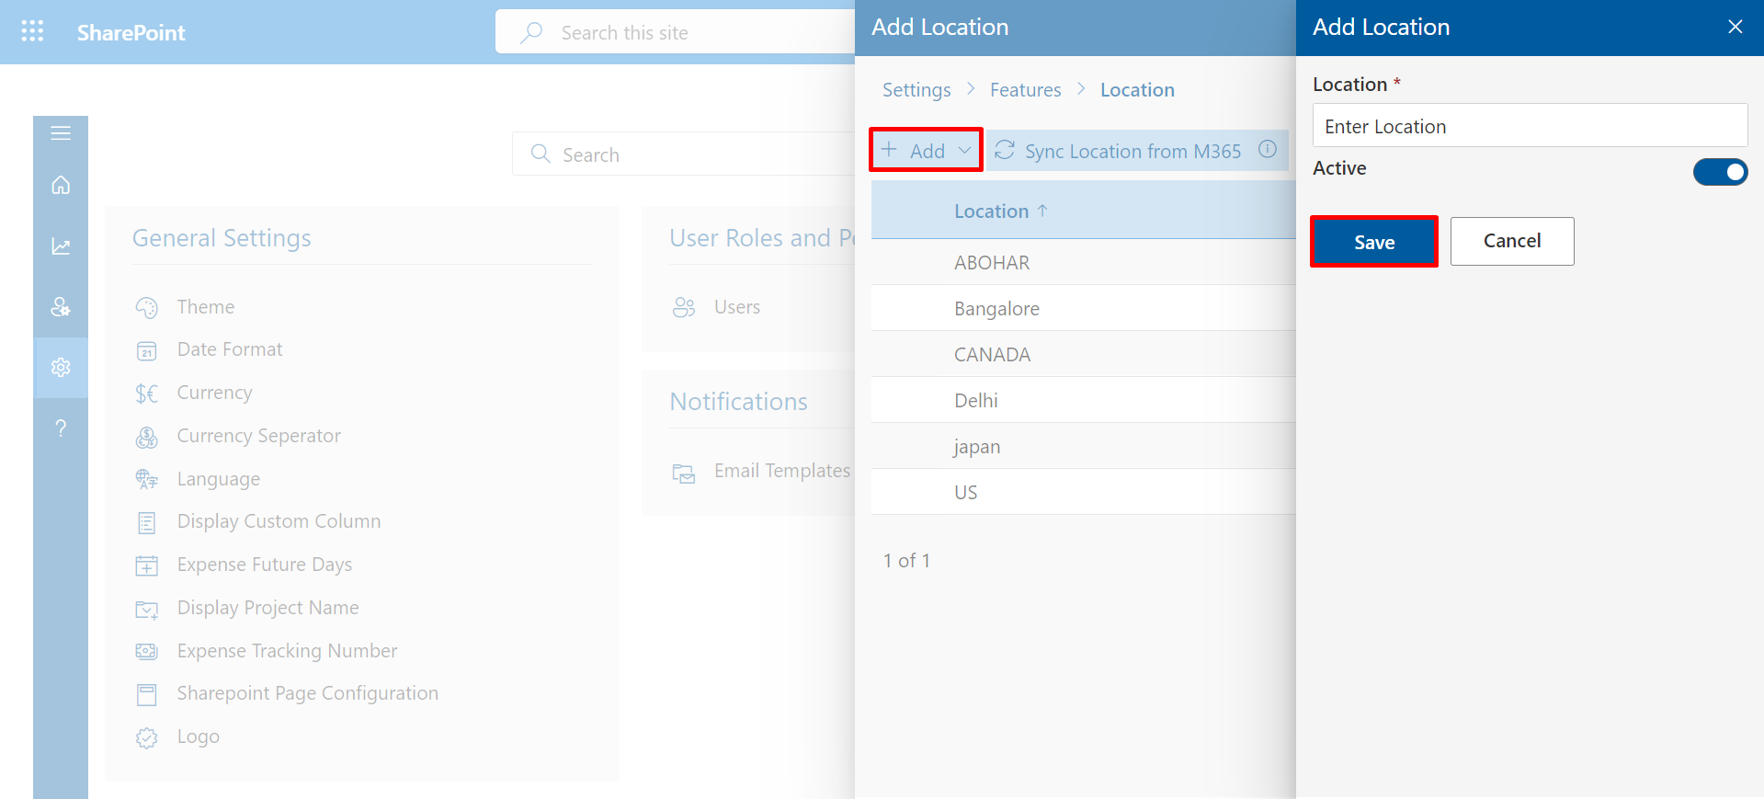Select the japan location row
Image resolution: width=1764 pixels, height=799 pixels.
coord(1083,446)
